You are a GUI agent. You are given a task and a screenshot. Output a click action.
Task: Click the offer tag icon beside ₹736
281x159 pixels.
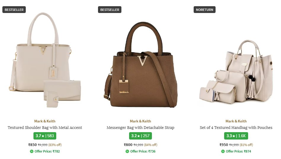point(127,151)
